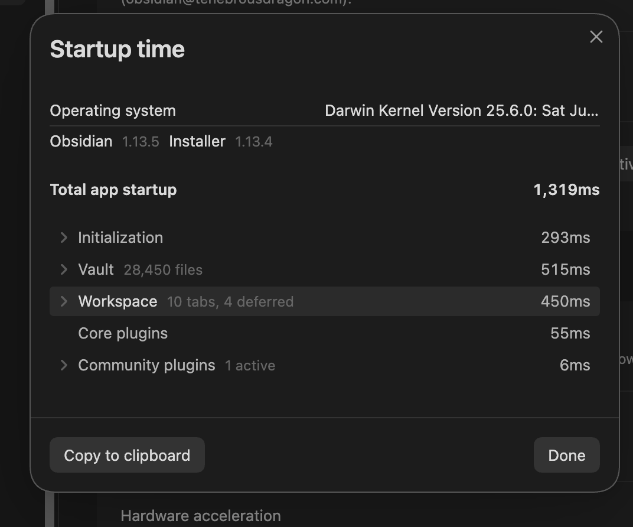
Task: Click the Obsidian version number 1.13.5
Action: (x=141, y=142)
